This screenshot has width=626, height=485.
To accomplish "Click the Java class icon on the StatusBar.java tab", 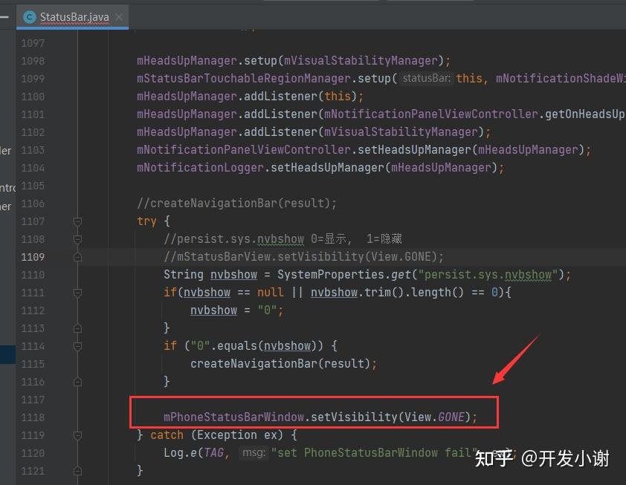I will click(30, 16).
